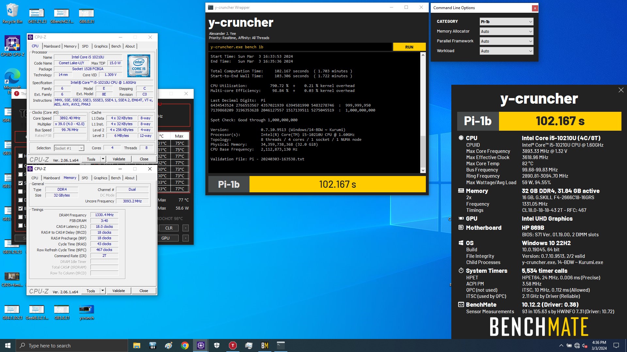
Task: Open the Socket #1 selection dropdown
Action: [69, 148]
